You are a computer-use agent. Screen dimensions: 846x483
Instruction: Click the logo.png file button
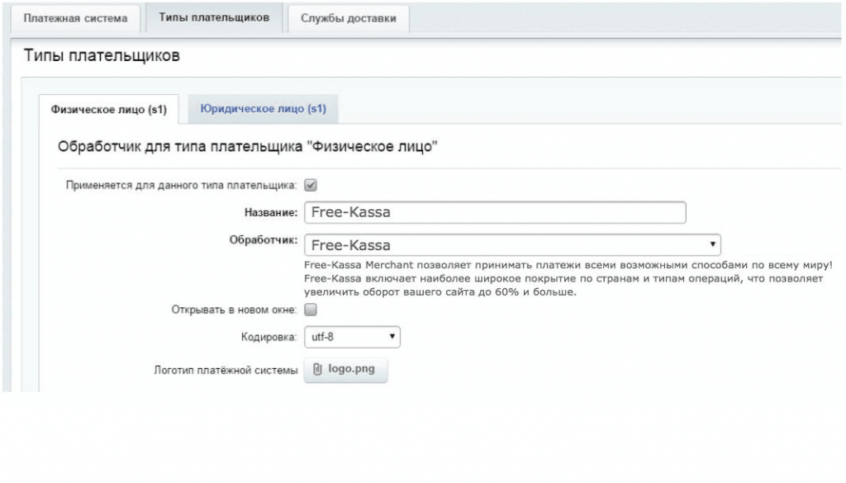345,370
